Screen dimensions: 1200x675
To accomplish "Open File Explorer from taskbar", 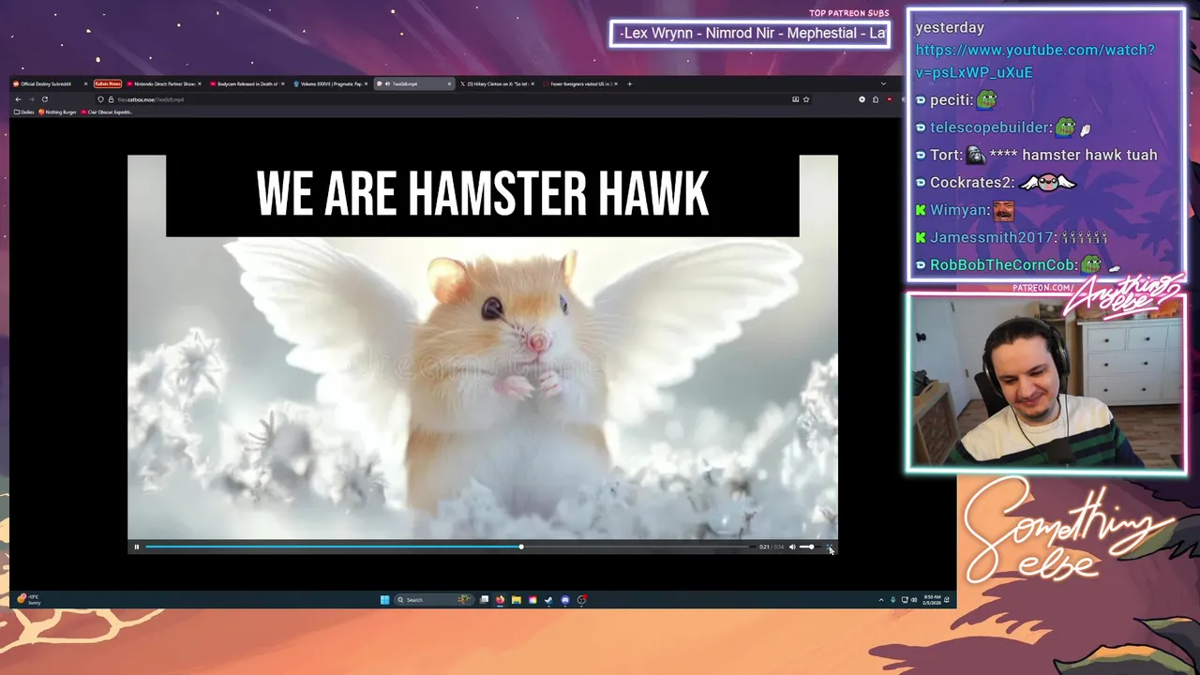I will (516, 600).
